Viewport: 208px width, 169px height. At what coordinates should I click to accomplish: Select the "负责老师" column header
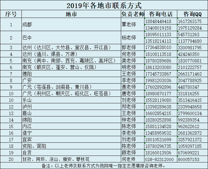pos(132,14)
